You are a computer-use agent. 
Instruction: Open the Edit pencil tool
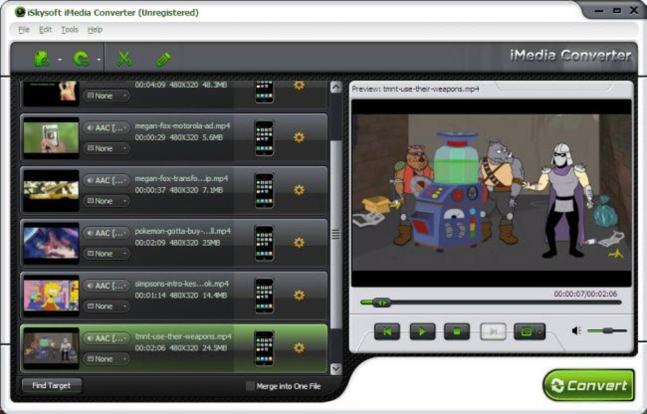pos(162,58)
